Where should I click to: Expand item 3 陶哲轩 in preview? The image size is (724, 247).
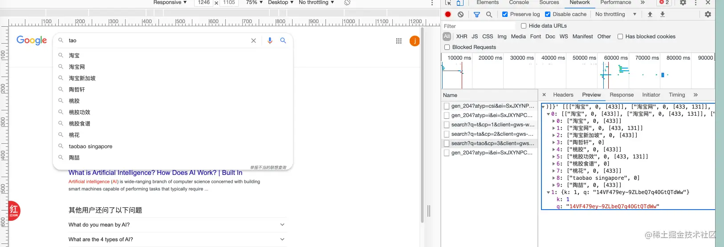click(554, 142)
